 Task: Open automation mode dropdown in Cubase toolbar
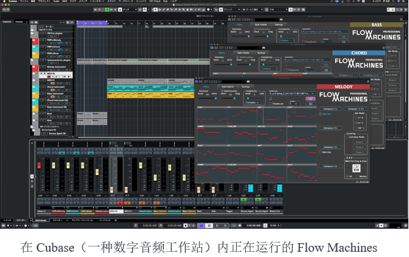(x=130, y=10)
